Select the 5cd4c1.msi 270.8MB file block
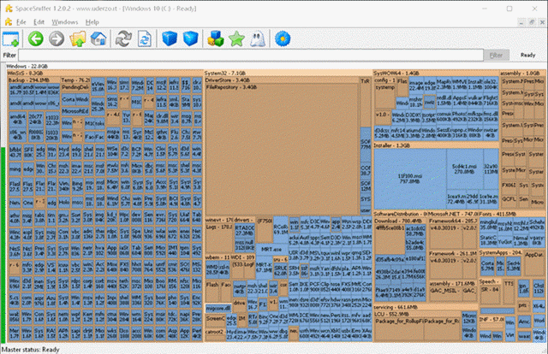This screenshot has height=354, width=548. point(464,169)
